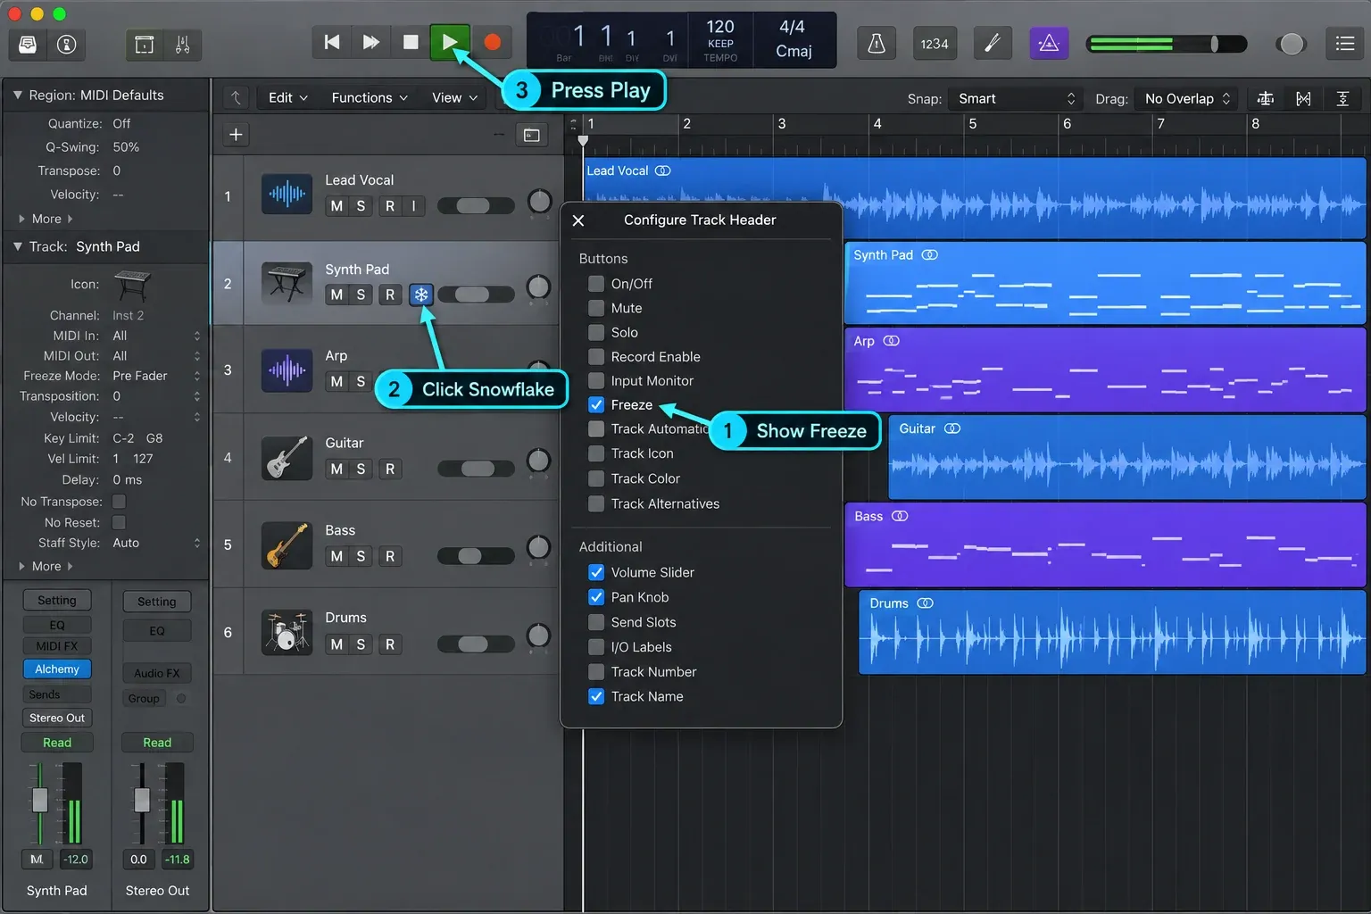Click the purple tuner triangle icon
This screenshot has width=1371, height=914.
[x=1049, y=43]
